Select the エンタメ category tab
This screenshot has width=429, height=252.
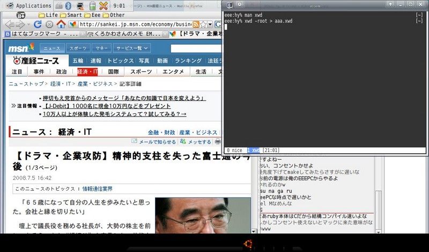click(173, 71)
